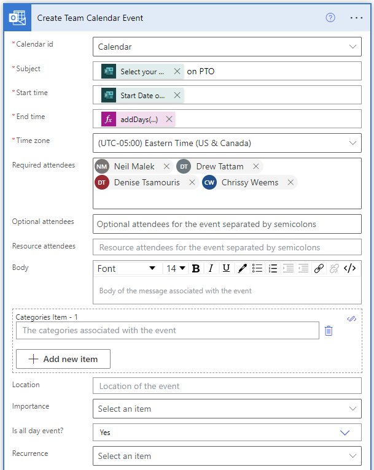The image size is (374, 470).
Task: Switch categories to input entire array
Action: [x=351, y=318]
